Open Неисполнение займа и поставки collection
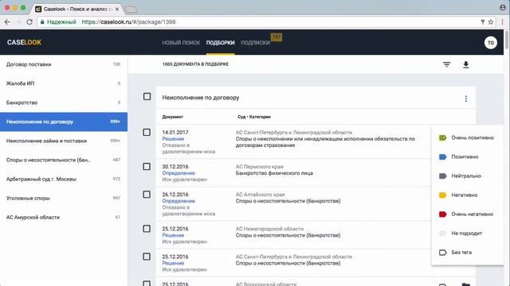Screen dimensions: 510x286 pyautogui.click(x=64, y=141)
